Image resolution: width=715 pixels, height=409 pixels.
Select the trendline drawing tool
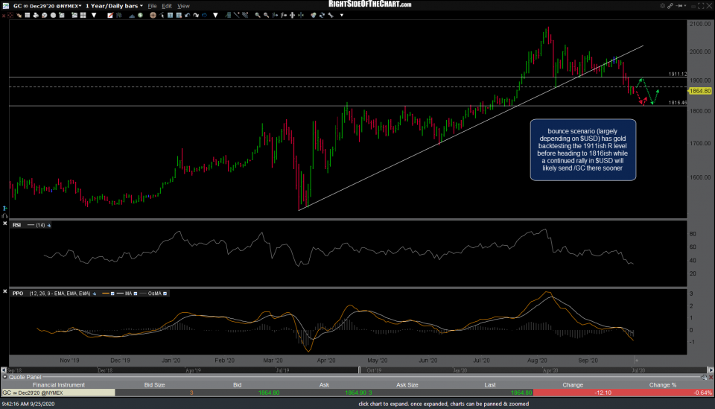click(237, 15)
